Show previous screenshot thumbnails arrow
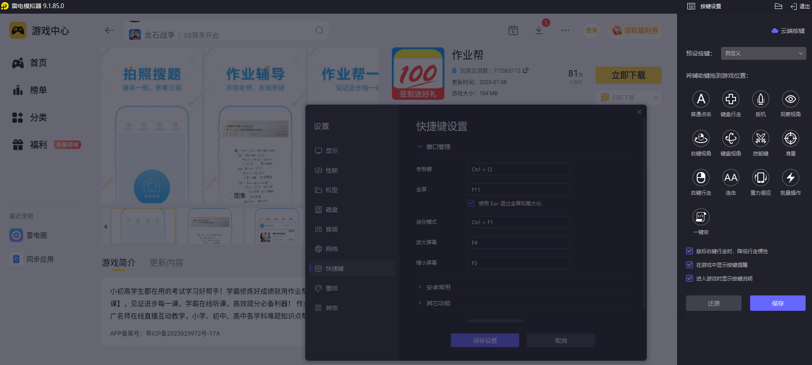812x365 pixels. pyautogui.click(x=105, y=227)
